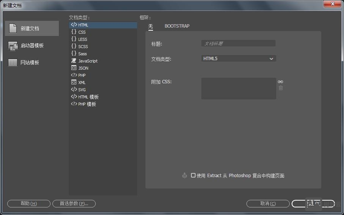Click the PHP tag icon
The width and height of the screenshot is (344, 215).
(x=74, y=75)
